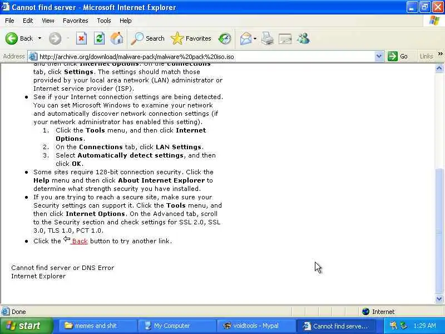Click the Windows flag logo throbber

tap(434, 21)
